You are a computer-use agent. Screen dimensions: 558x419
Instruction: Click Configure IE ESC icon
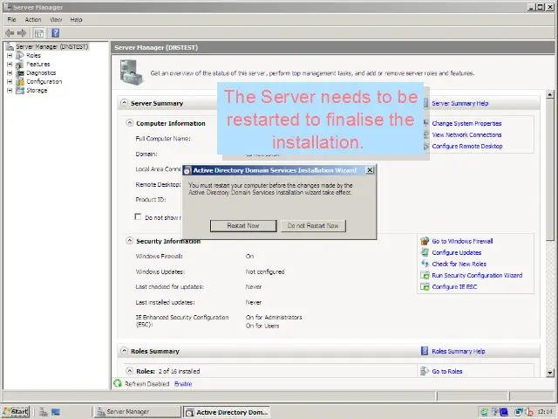point(425,286)
